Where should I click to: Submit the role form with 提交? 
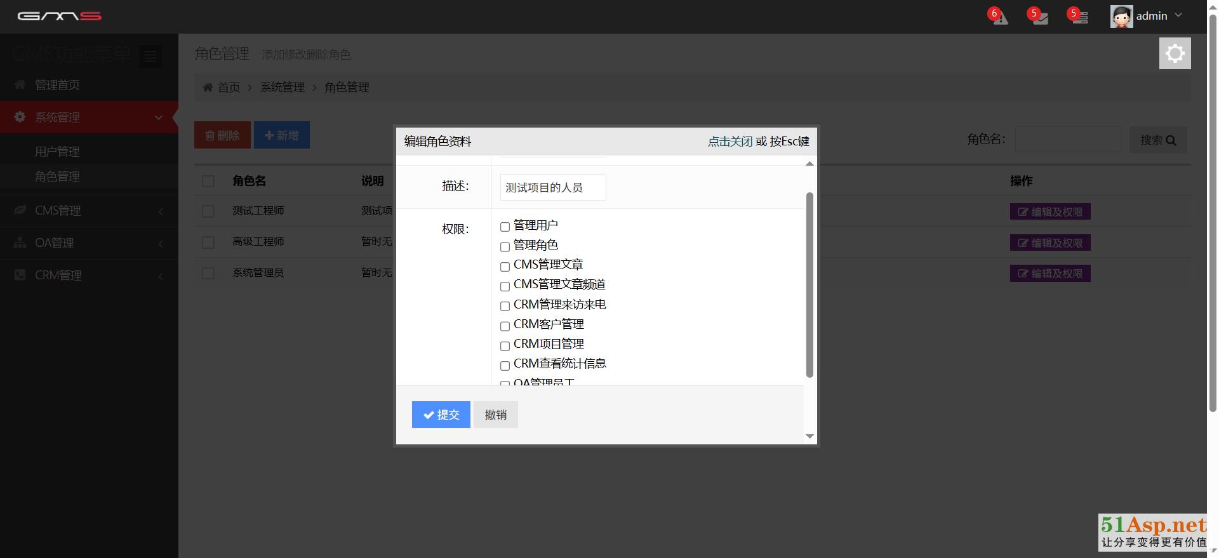(x=441, y=415)
